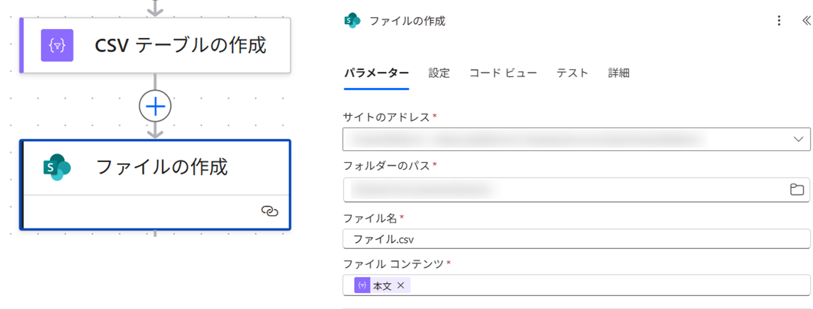The width and height of the screenshot is (813, 309).
Task: Select the CSV テーブルの作成 action card
Action: point(155,45)
